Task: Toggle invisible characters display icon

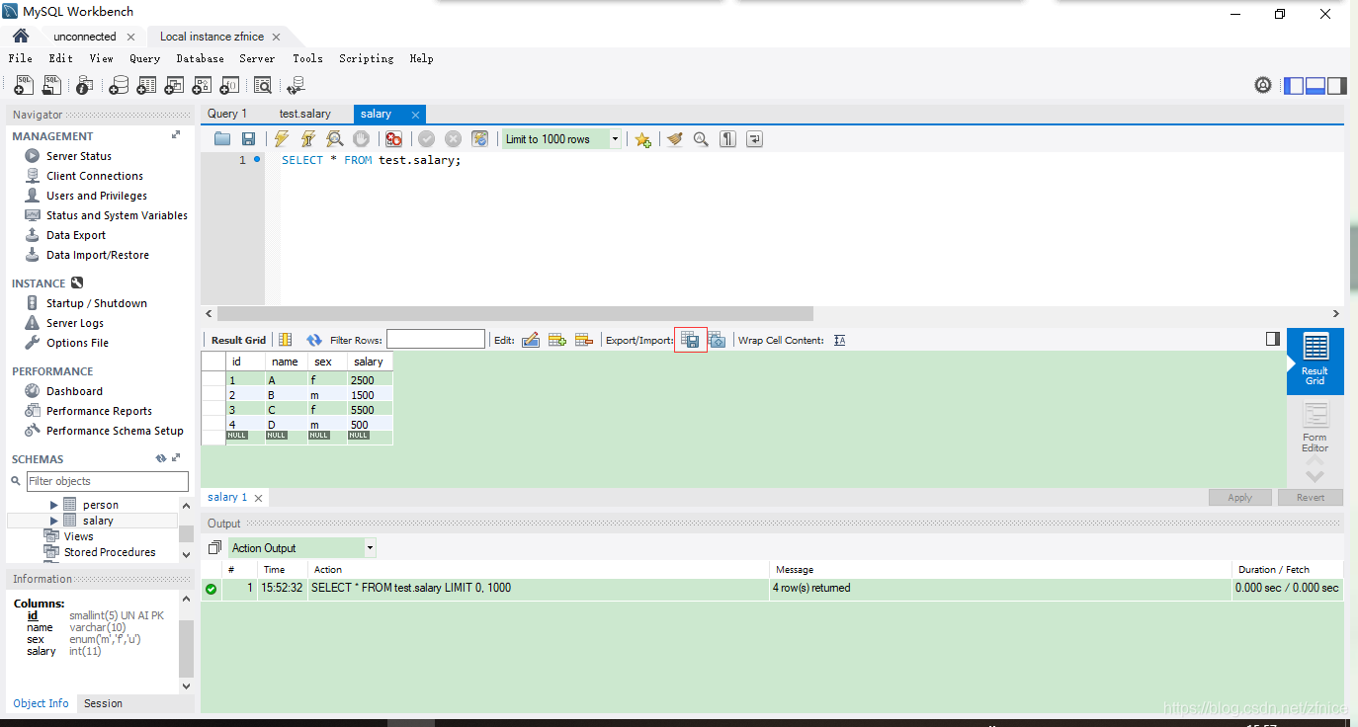Action: tap(727, 139)
